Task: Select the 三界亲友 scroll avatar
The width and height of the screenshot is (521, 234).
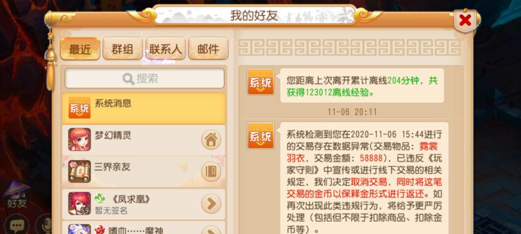Action: click(80, 171)
